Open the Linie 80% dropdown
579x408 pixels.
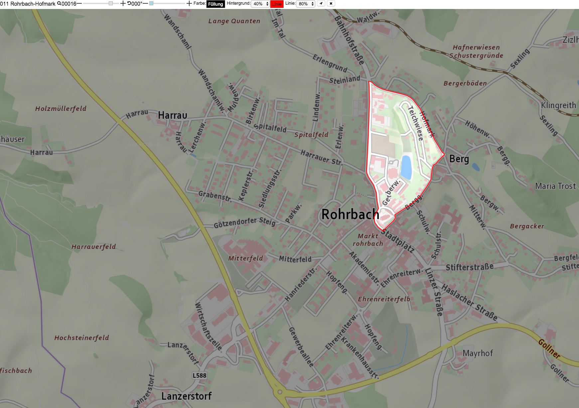tap(305, 4)
